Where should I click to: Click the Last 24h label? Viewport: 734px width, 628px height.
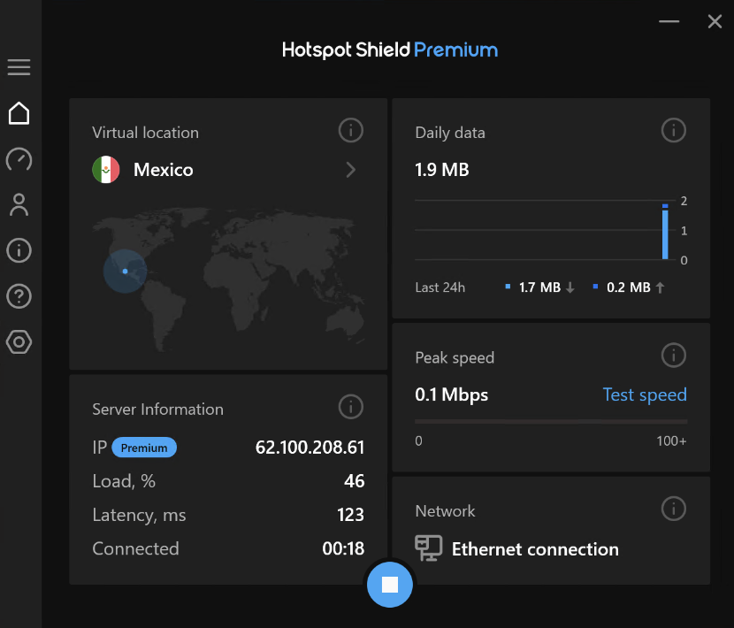point(440,287)
